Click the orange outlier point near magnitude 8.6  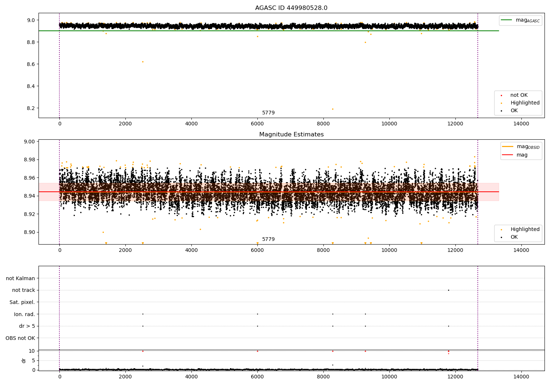pyautogui.click(x=143, y=62)
